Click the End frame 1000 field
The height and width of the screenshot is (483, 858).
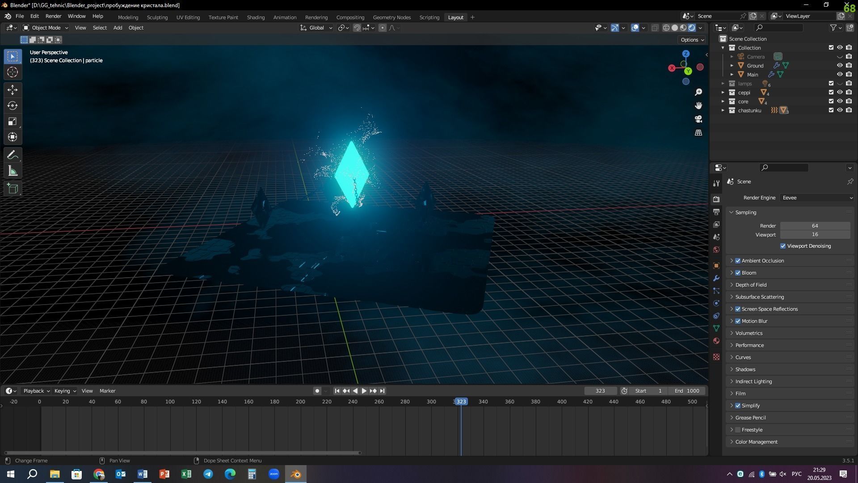(x=687, y=391)
